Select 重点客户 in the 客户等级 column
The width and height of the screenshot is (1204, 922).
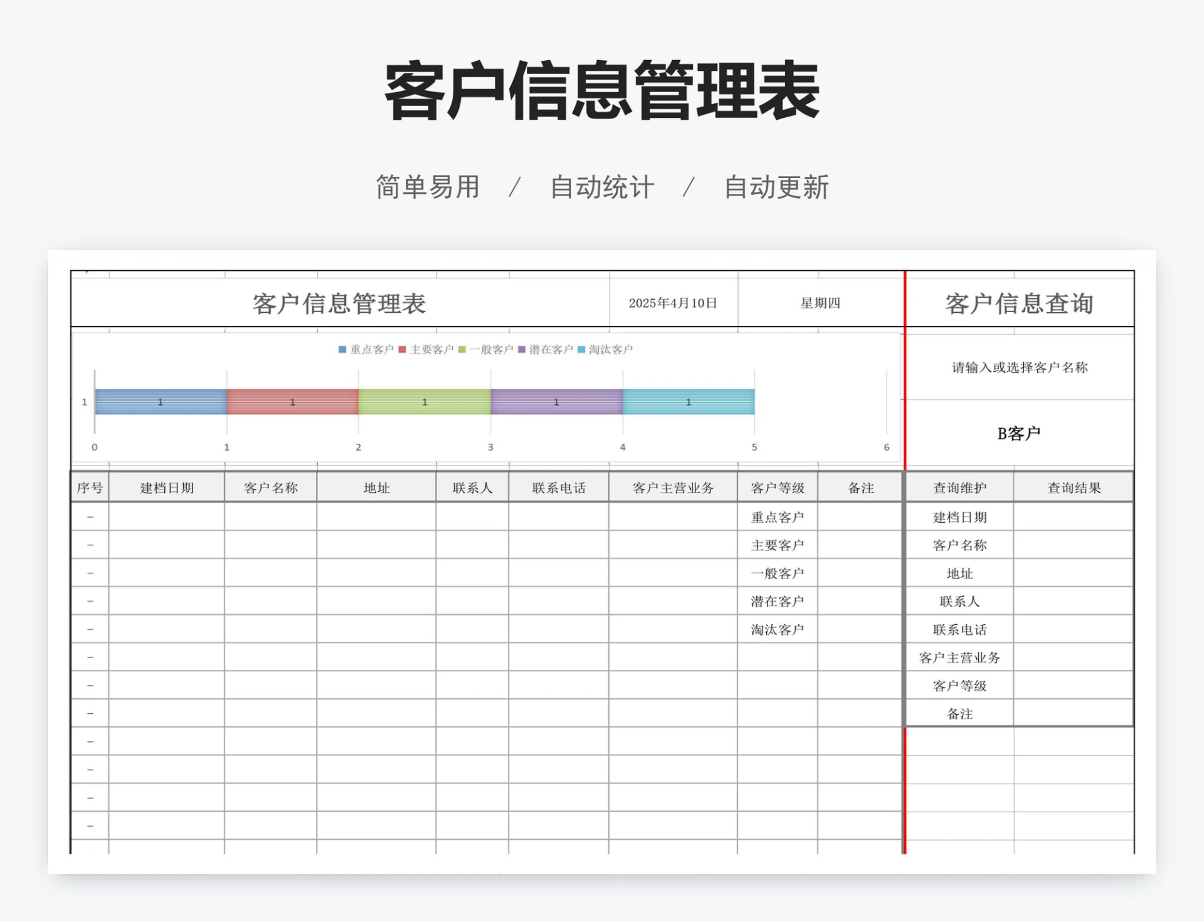coord(778,516)
